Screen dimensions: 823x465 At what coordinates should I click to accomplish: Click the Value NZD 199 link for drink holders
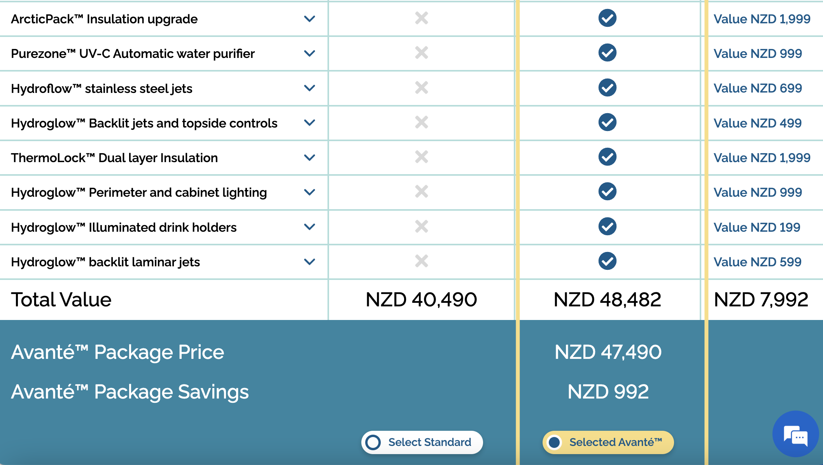(x=757, y=227)
